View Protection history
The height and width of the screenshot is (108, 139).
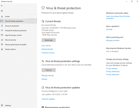48,53
